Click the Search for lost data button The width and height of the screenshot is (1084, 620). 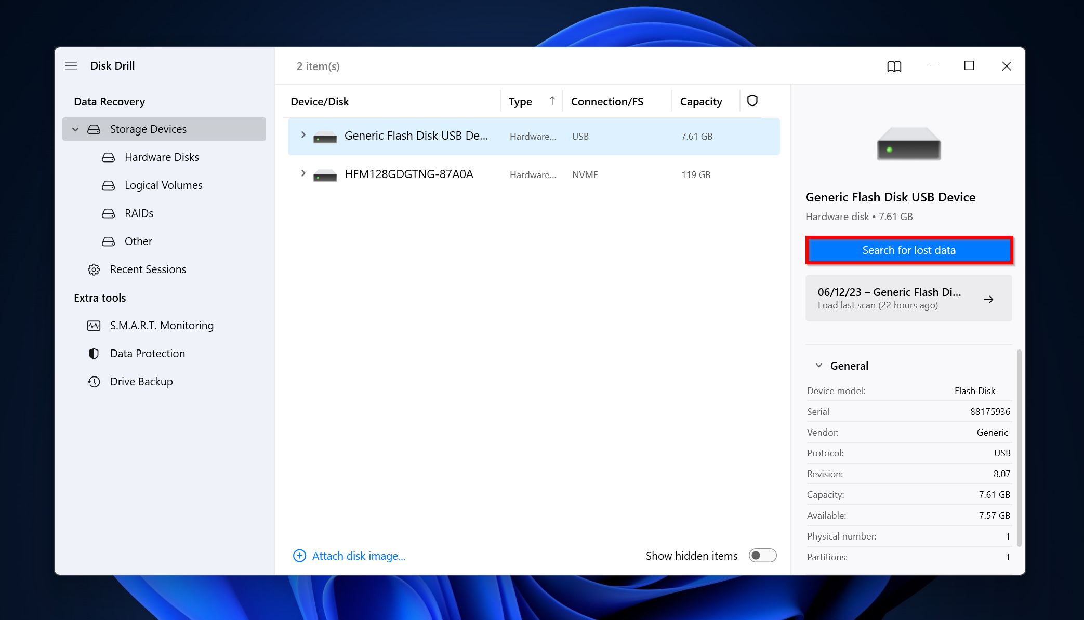tap(908, 249)
